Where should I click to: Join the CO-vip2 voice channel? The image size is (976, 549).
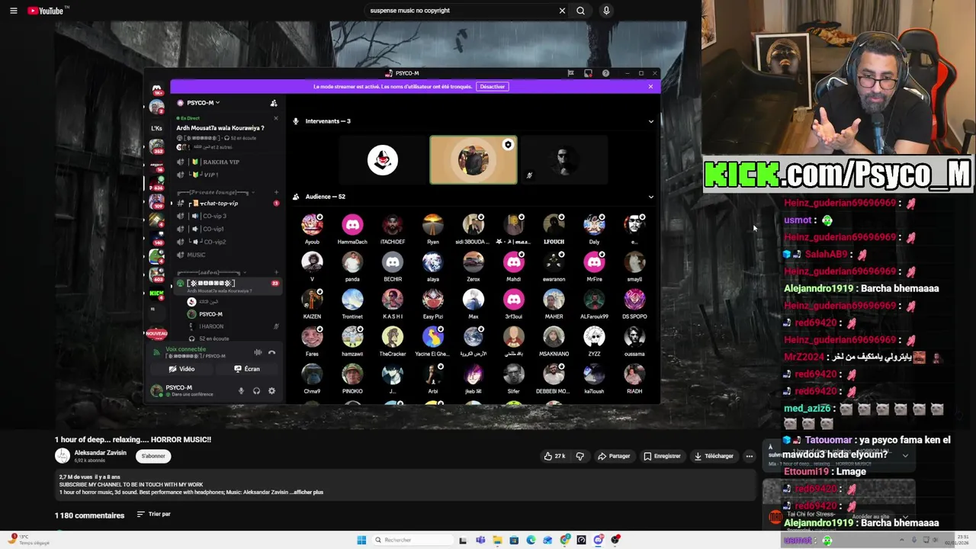click(228, 242)
